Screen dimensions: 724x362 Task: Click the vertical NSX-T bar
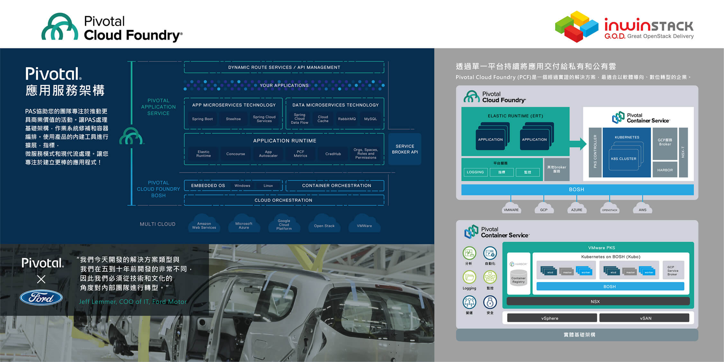click(683, 152)
